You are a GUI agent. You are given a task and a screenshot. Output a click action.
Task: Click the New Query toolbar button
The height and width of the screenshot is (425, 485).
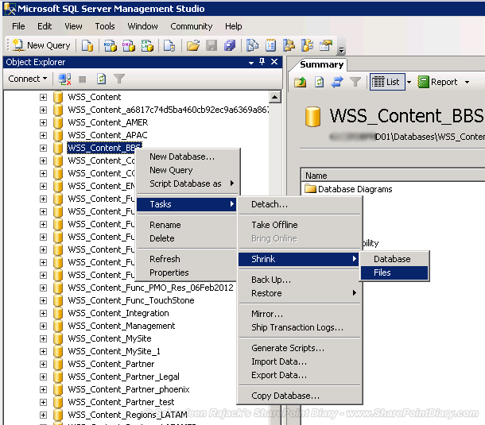click(41, 45)
